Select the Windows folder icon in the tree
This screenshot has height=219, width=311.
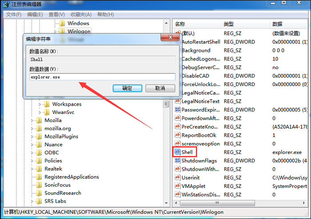pos(62,23)
